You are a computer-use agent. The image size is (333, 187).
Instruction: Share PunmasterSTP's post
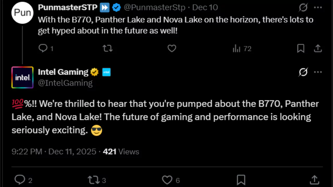(x=318, y=49)
